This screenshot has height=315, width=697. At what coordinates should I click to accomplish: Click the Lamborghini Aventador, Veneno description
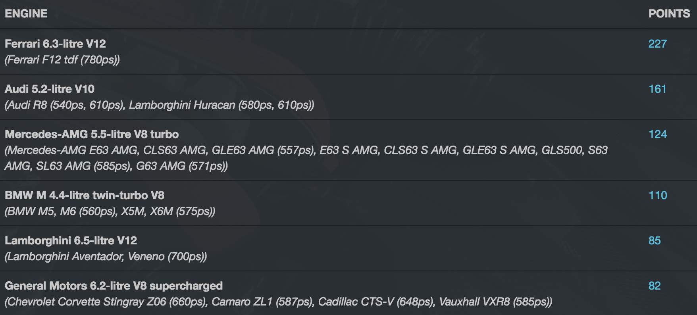(106, 256)
